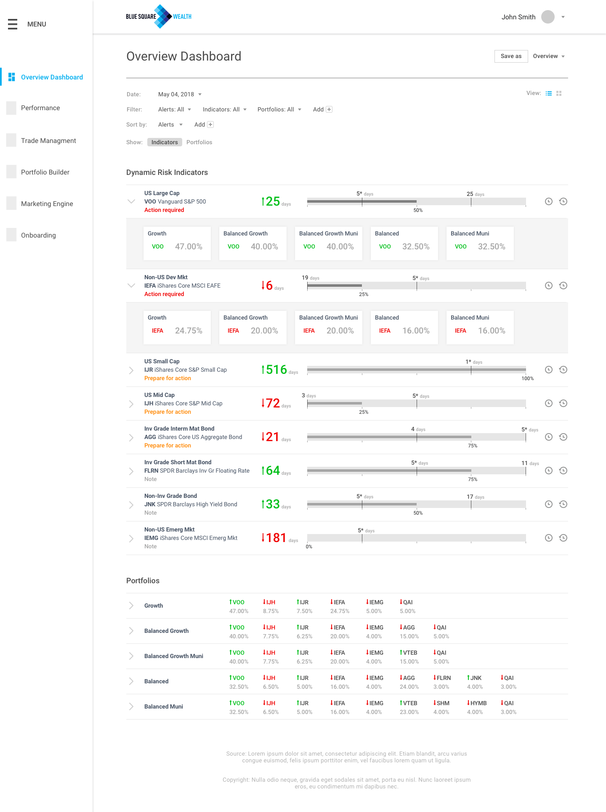
Task: Click the clock icon in the Non-US Dev Mkt row
Action: (548, 286)
